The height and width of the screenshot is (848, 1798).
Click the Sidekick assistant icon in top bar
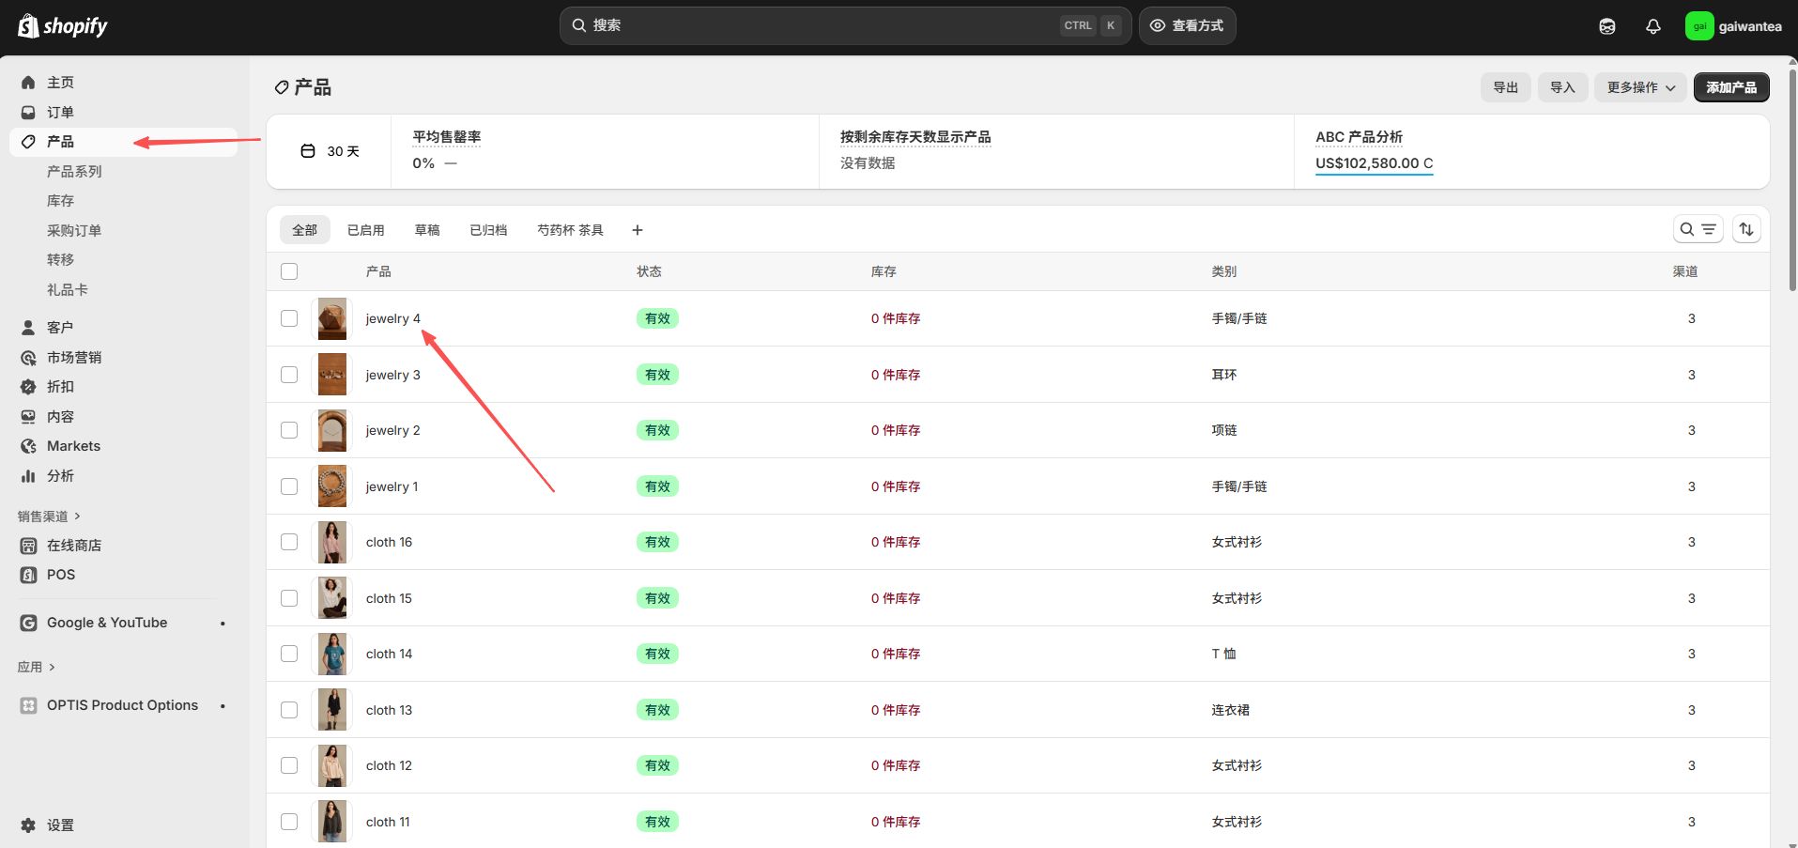[x=1607, y=26]
